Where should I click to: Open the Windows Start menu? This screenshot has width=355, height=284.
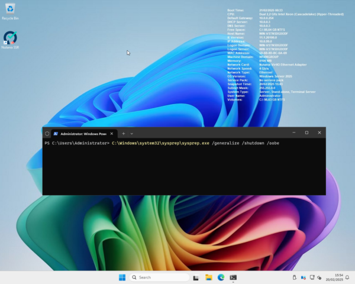(122, 277)
